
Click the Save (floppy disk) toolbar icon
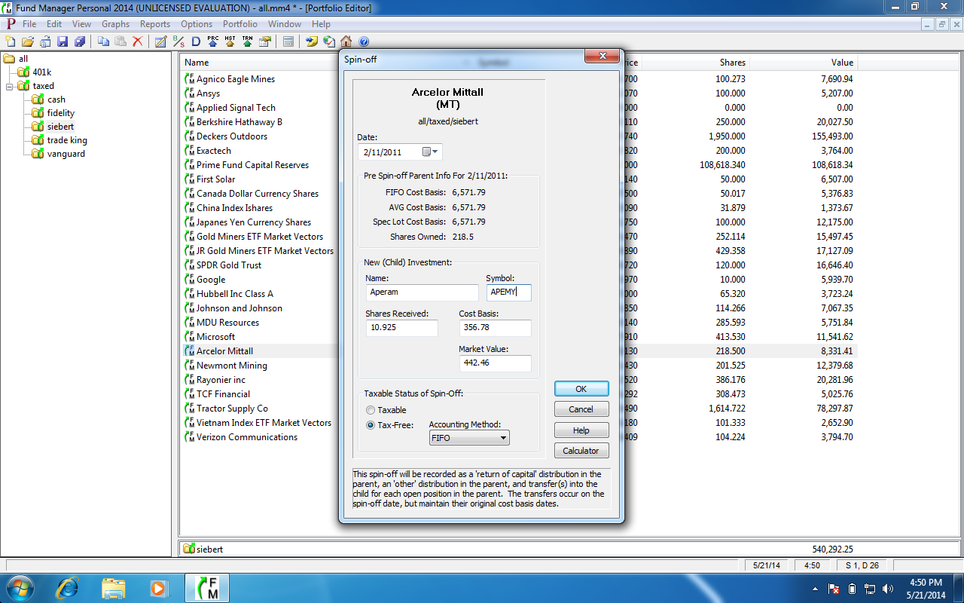click(x=63, y=41)
